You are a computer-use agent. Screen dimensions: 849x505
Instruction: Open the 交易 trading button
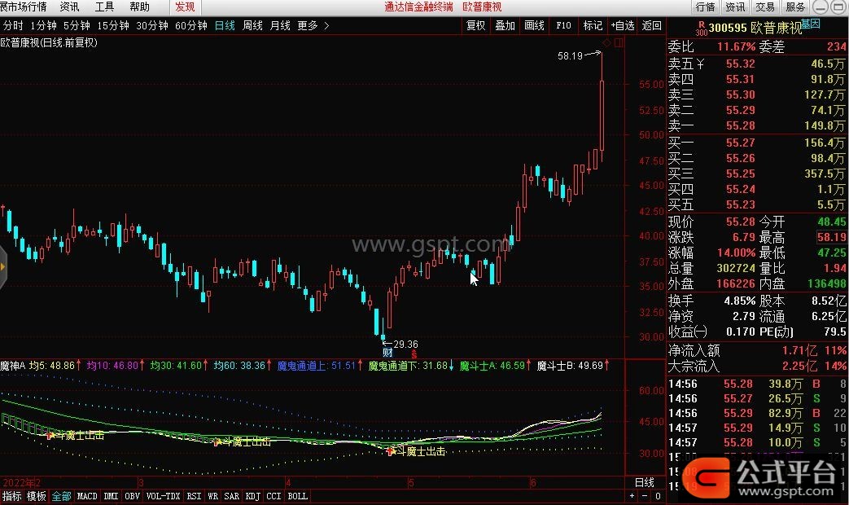point(765,7)
